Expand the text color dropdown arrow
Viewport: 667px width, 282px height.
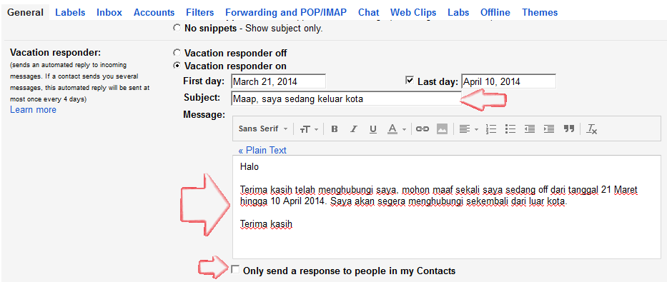click(404, 129)
